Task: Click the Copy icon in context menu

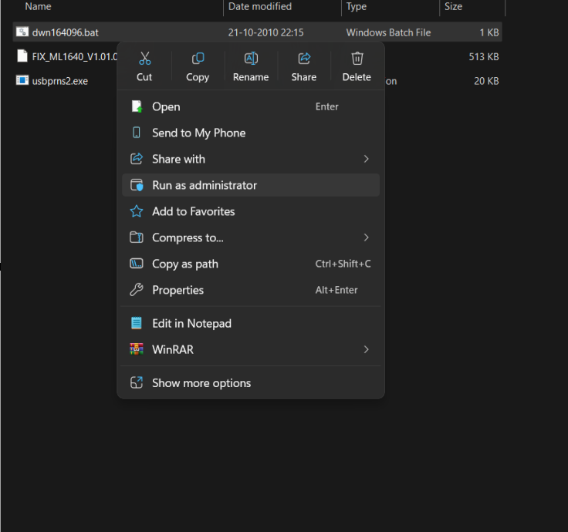Action: coord(198,59)
